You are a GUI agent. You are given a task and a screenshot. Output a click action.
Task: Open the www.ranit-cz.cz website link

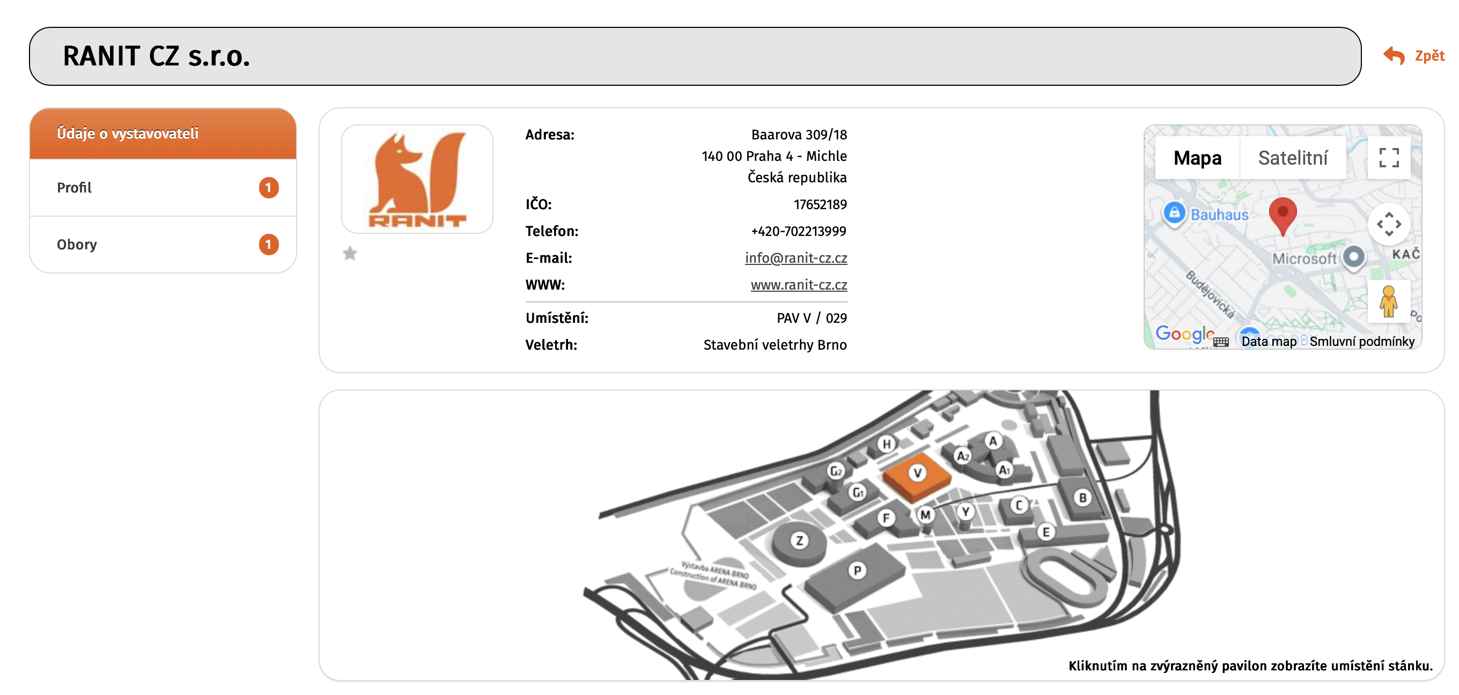798,285
